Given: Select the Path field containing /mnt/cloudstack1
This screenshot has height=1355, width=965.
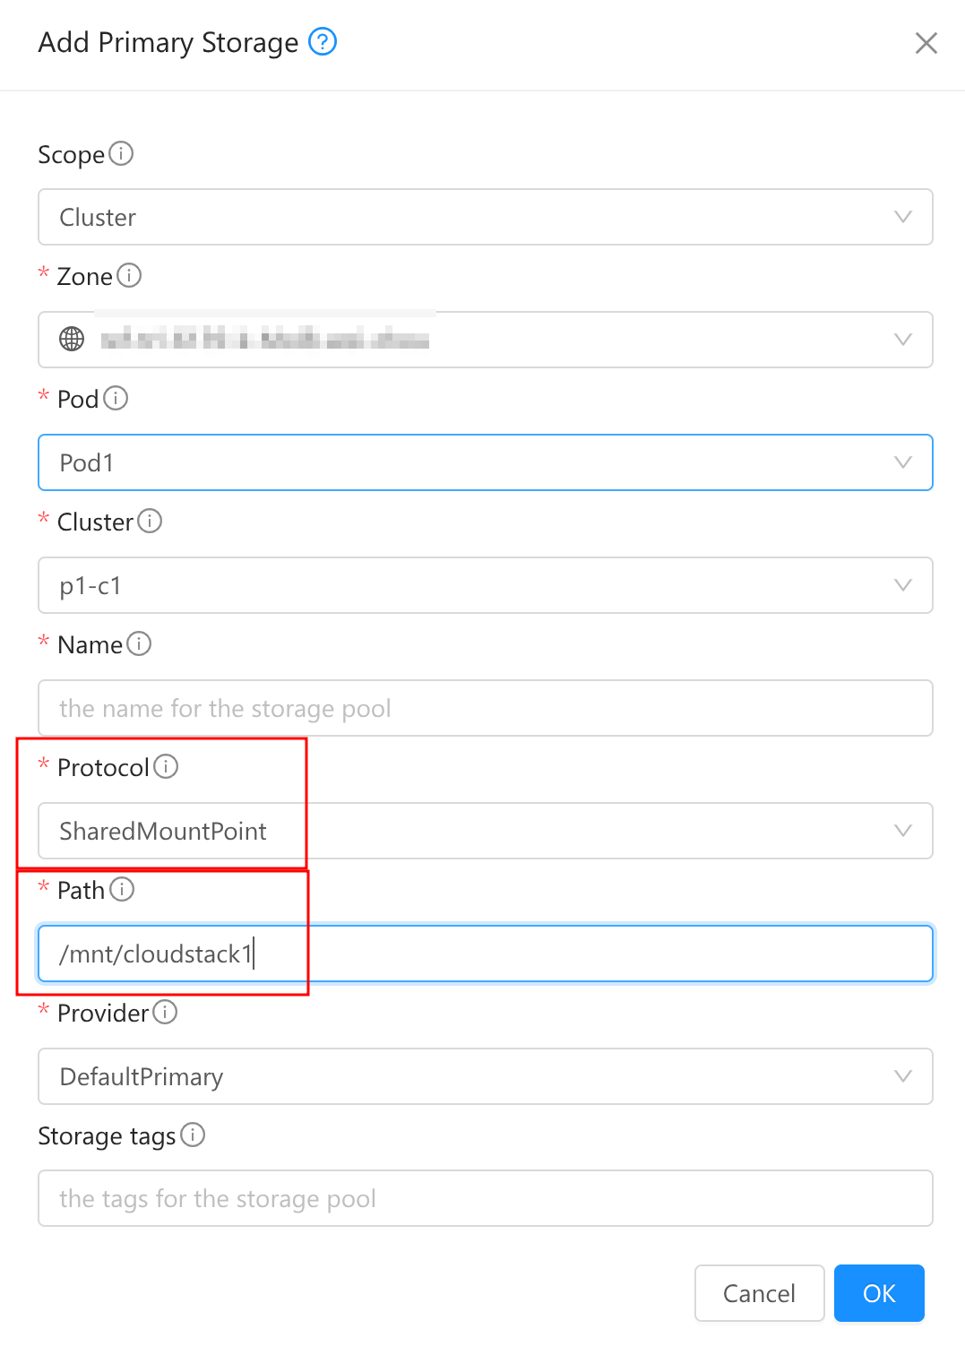Looking at the screenshot, I should click(x=485, y=954).
